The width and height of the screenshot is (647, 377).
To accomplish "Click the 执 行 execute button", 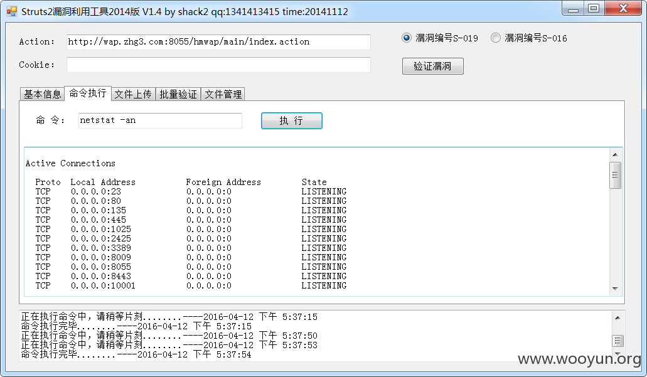I will (292, 120).
